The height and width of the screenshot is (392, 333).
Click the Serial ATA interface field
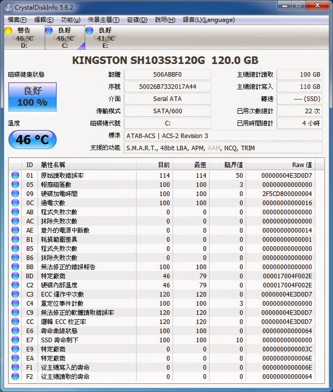point(167,99)
